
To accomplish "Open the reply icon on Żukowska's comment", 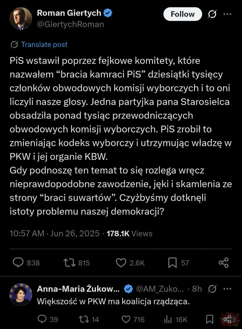I will pyautogui.click(x=42, y=319).
